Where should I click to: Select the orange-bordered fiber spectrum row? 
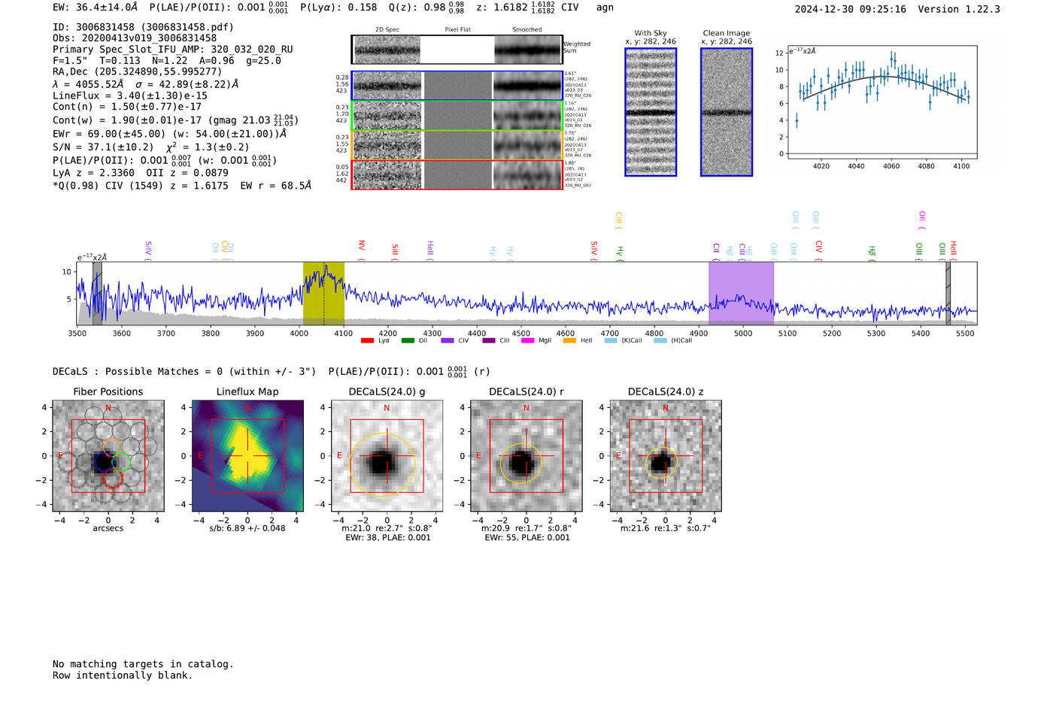457,145
